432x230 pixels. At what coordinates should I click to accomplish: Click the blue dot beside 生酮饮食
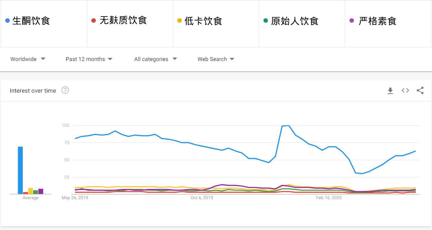click(x=7, y=21)
